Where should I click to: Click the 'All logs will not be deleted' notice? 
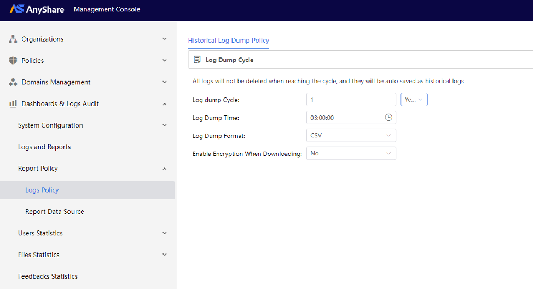click(x=328, y=81)
